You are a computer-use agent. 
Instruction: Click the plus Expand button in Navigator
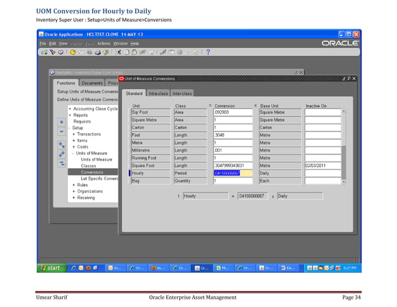(x=62, y=122)
